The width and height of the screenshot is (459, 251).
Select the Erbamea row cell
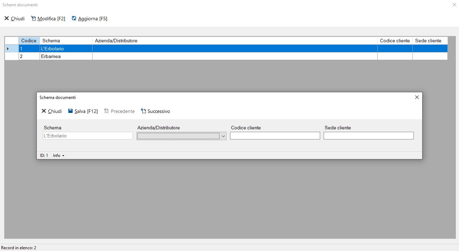(66, 56)
